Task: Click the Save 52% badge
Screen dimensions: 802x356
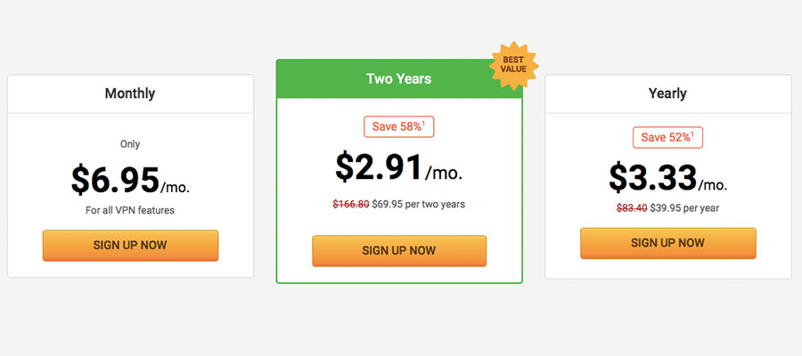Action: coord(667,137)
